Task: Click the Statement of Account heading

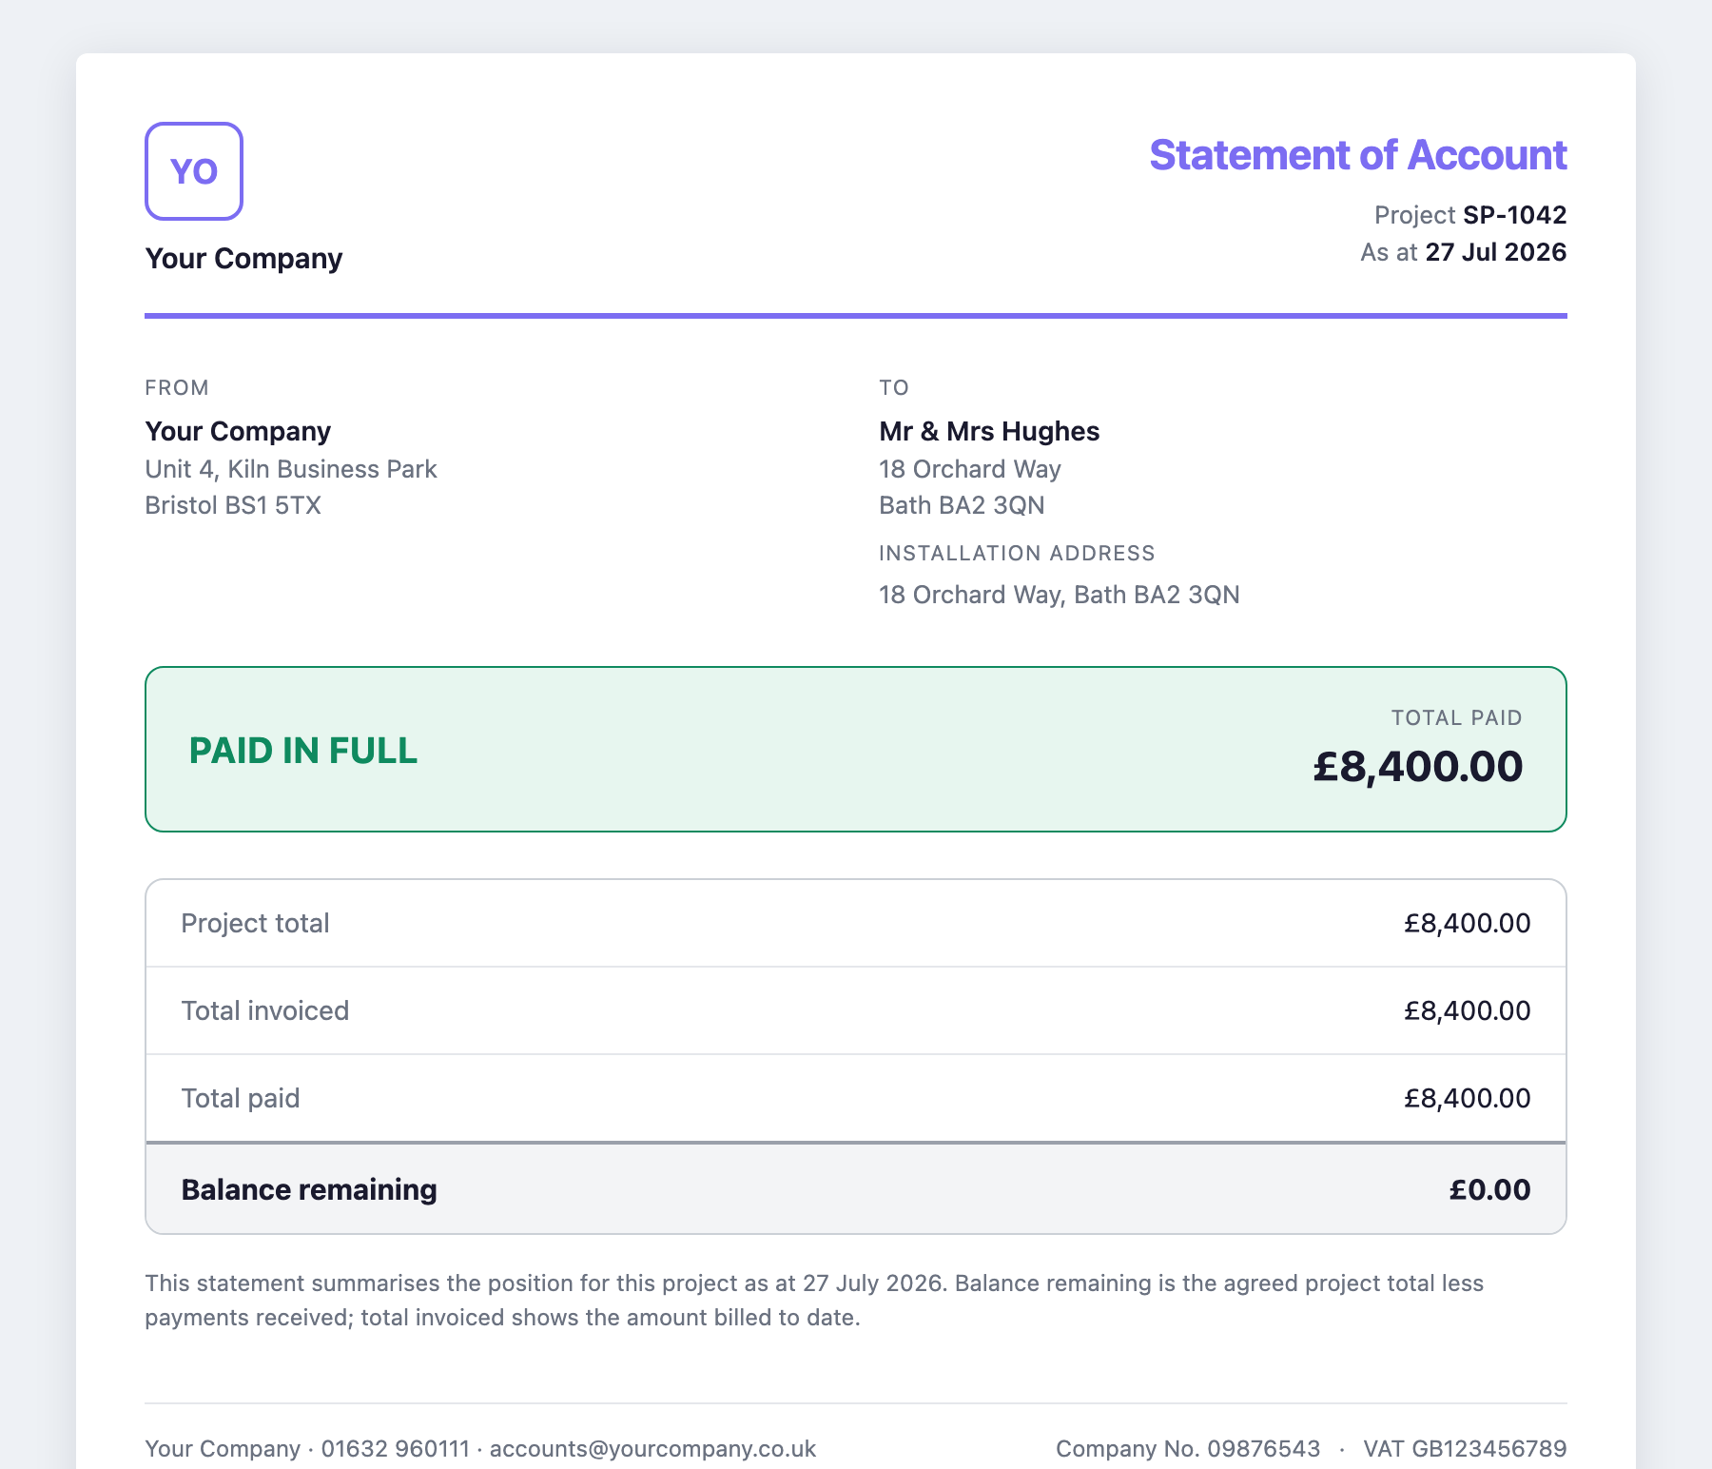Action: point(1358,155)
